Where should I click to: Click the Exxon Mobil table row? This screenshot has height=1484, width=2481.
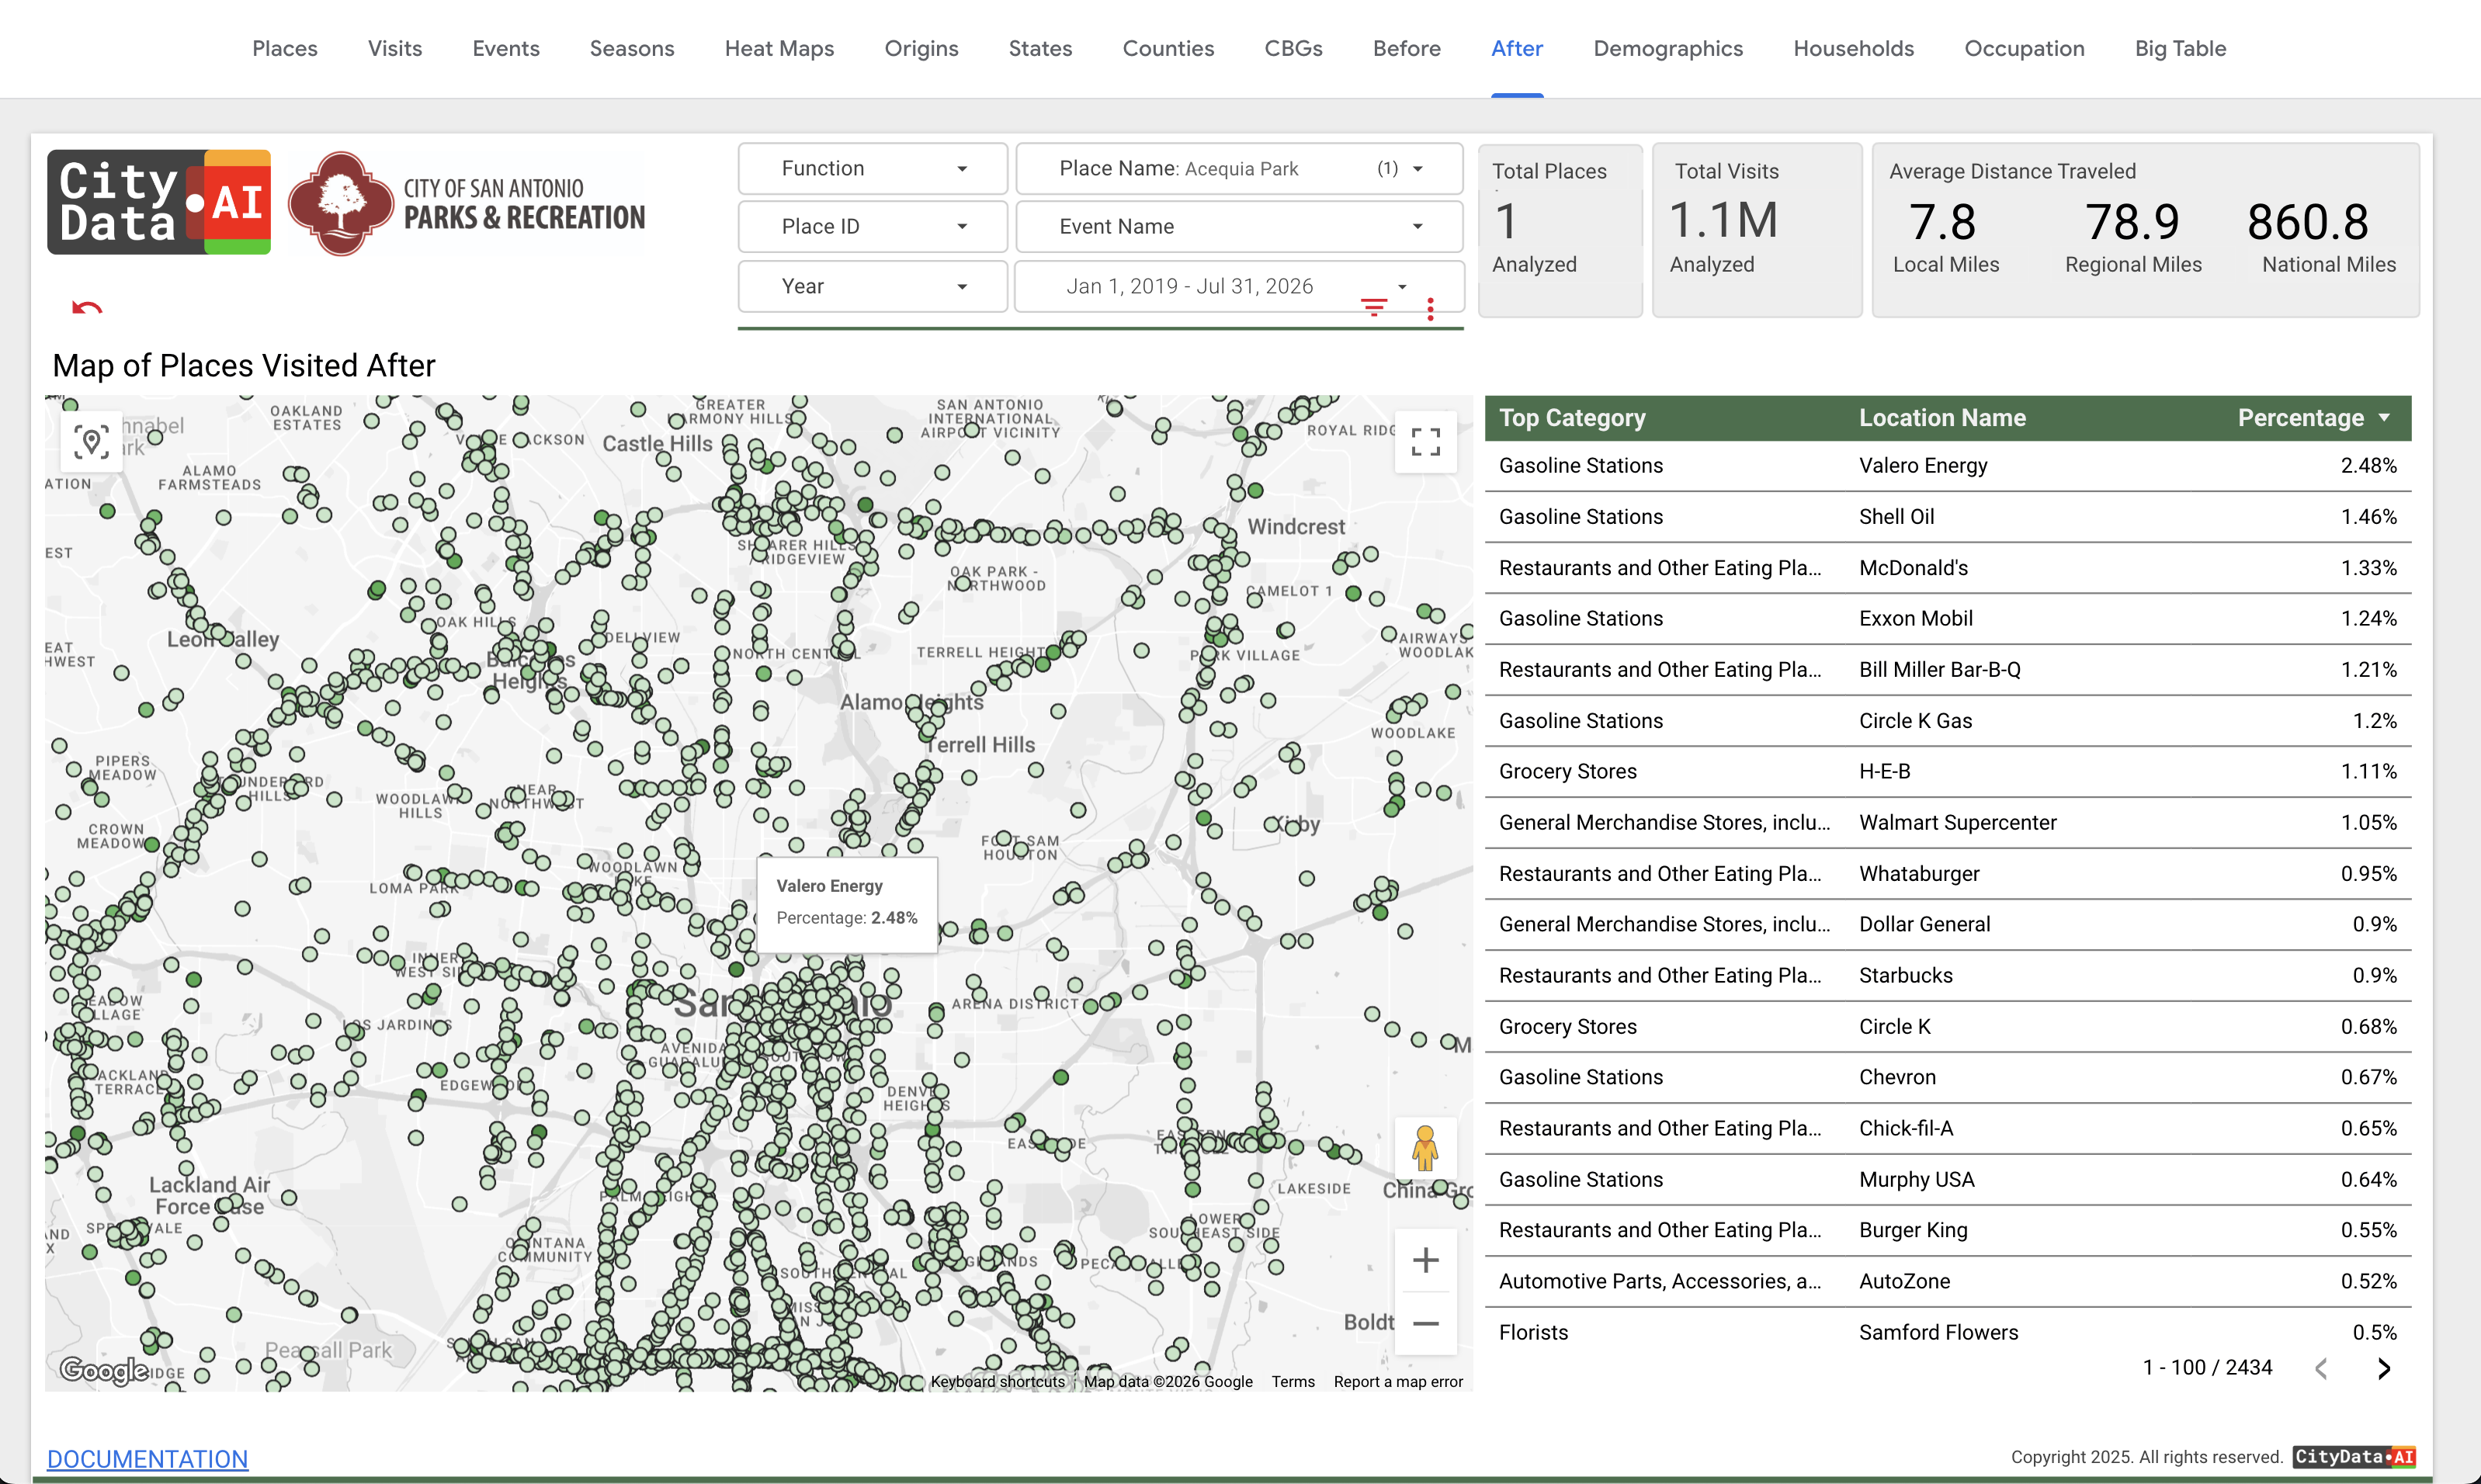1947,618
